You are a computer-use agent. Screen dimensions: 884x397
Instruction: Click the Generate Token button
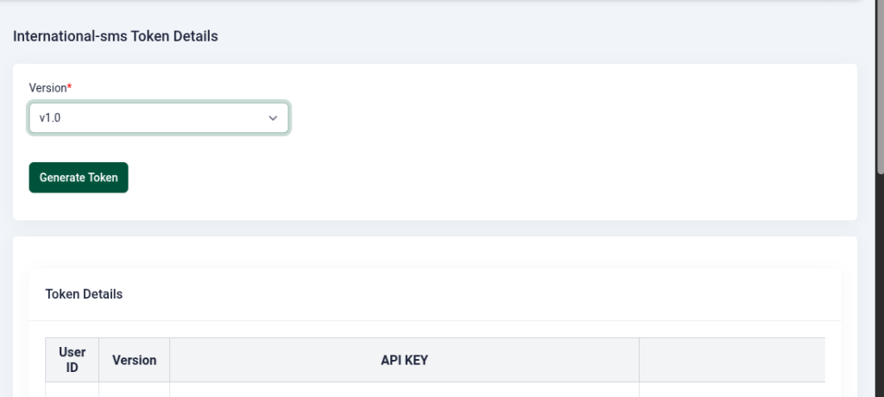pyautogui.click(x=79, y=178)
